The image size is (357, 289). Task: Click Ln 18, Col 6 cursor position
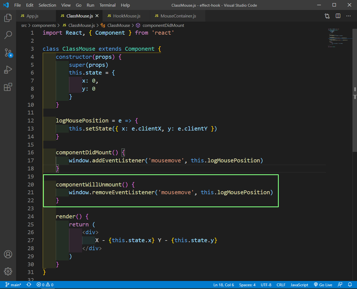(x=224, y=285)
